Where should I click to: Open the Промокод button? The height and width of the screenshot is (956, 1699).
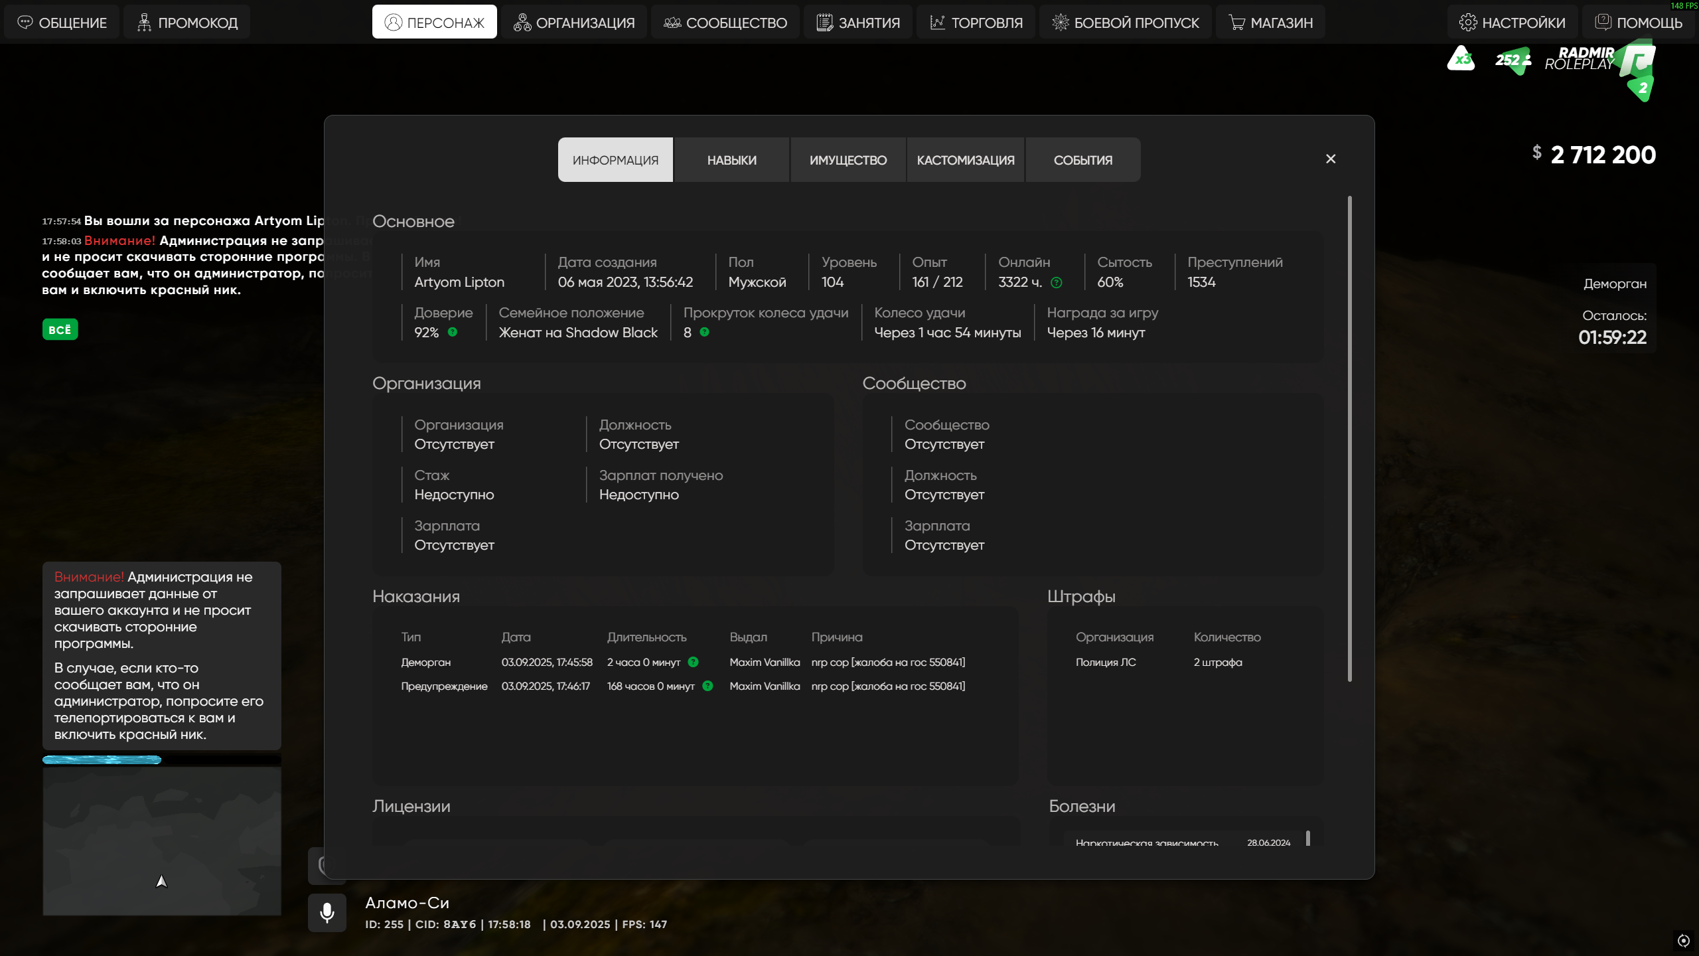click(187, 22)
